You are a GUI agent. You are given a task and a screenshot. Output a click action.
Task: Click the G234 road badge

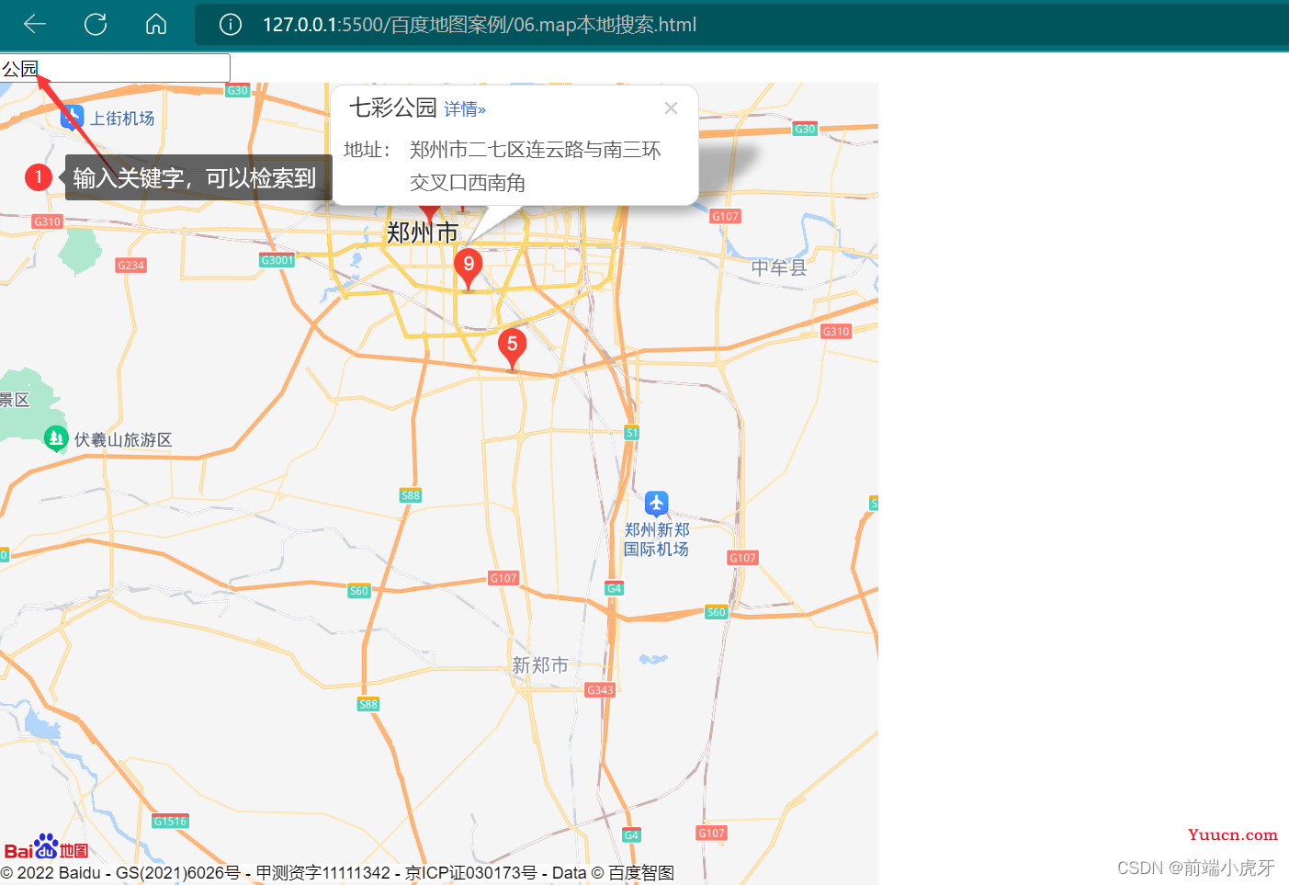click(131, 266)
